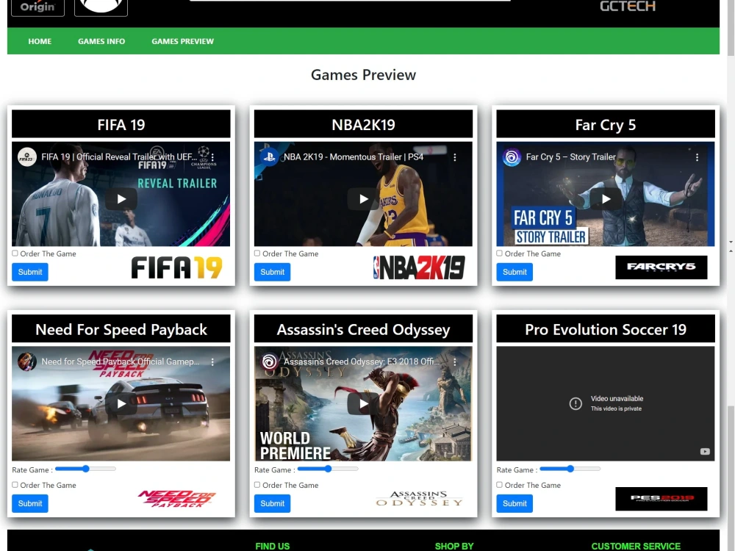The width and height of the screenshot is (735, 551).
Task: Click the page vertical scrollbar
Action: (x=731, y=275)
